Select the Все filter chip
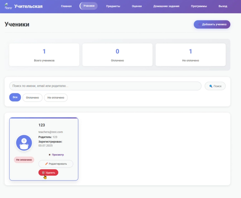The image size is (241, 198). coord(15,97)
